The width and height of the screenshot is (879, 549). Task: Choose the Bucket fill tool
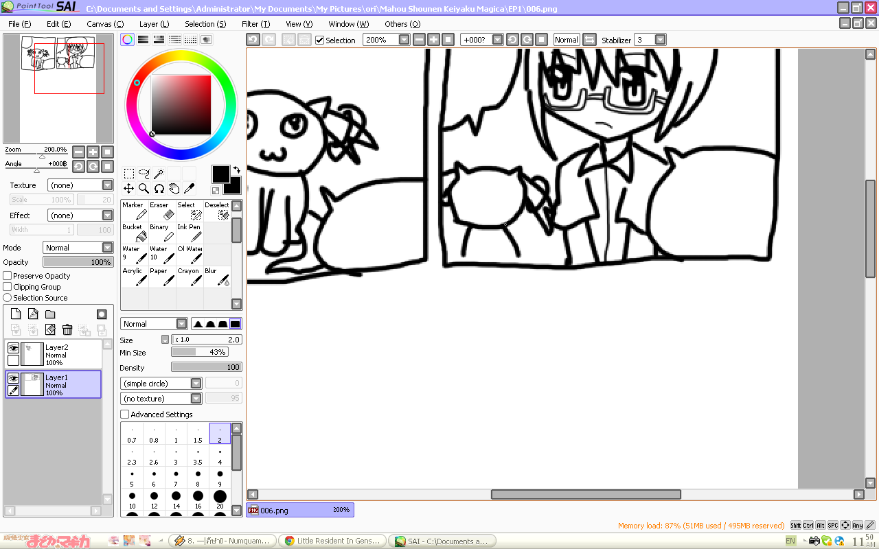(x=135, y=233)
